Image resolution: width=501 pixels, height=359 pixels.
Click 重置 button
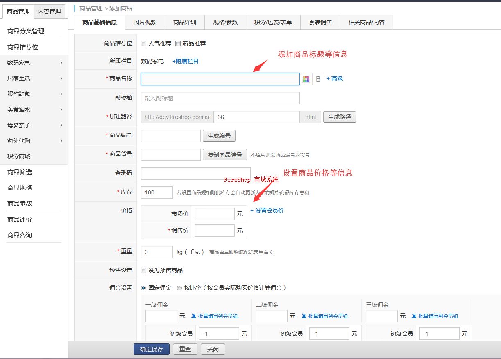[185, 349]
